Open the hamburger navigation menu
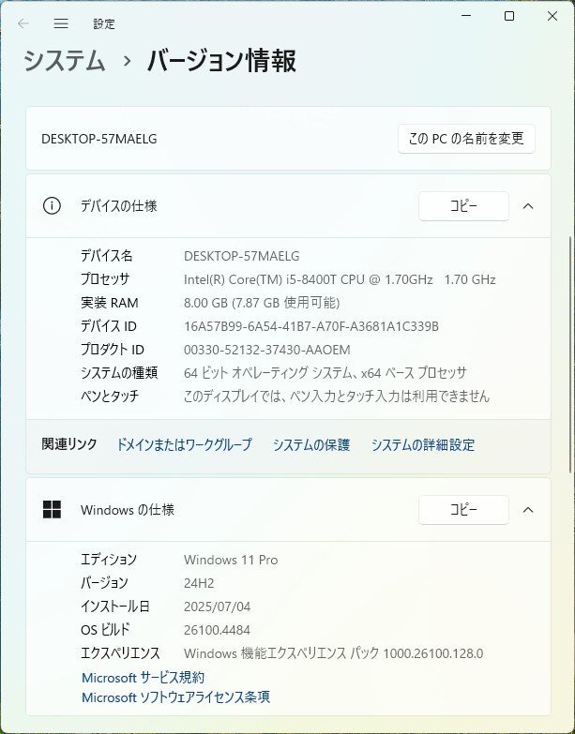 click(x=61, y=23)
